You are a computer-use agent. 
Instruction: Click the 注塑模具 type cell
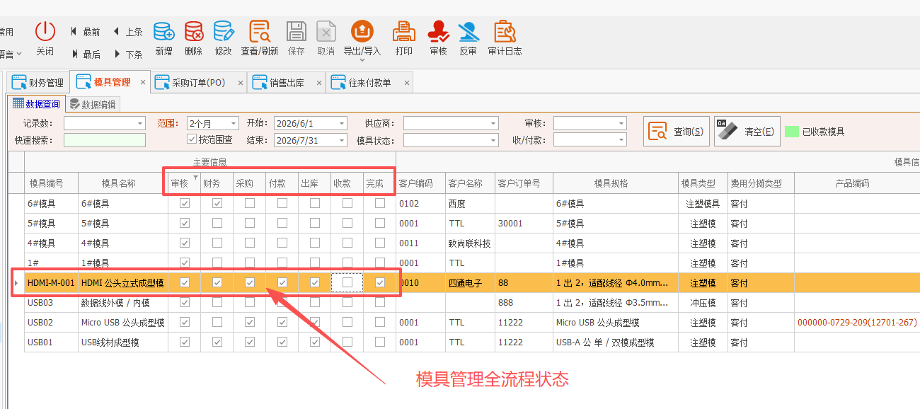tap(703, 204)
